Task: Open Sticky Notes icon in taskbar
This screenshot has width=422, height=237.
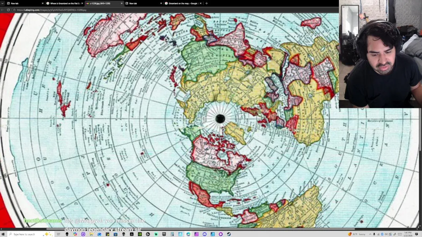Action: 107,234
